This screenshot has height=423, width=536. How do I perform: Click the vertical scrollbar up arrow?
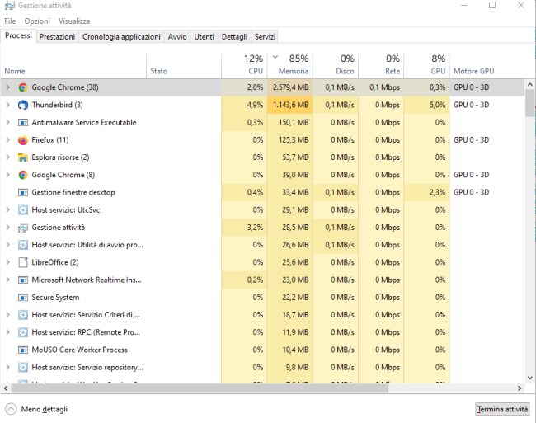coord(530,84)
